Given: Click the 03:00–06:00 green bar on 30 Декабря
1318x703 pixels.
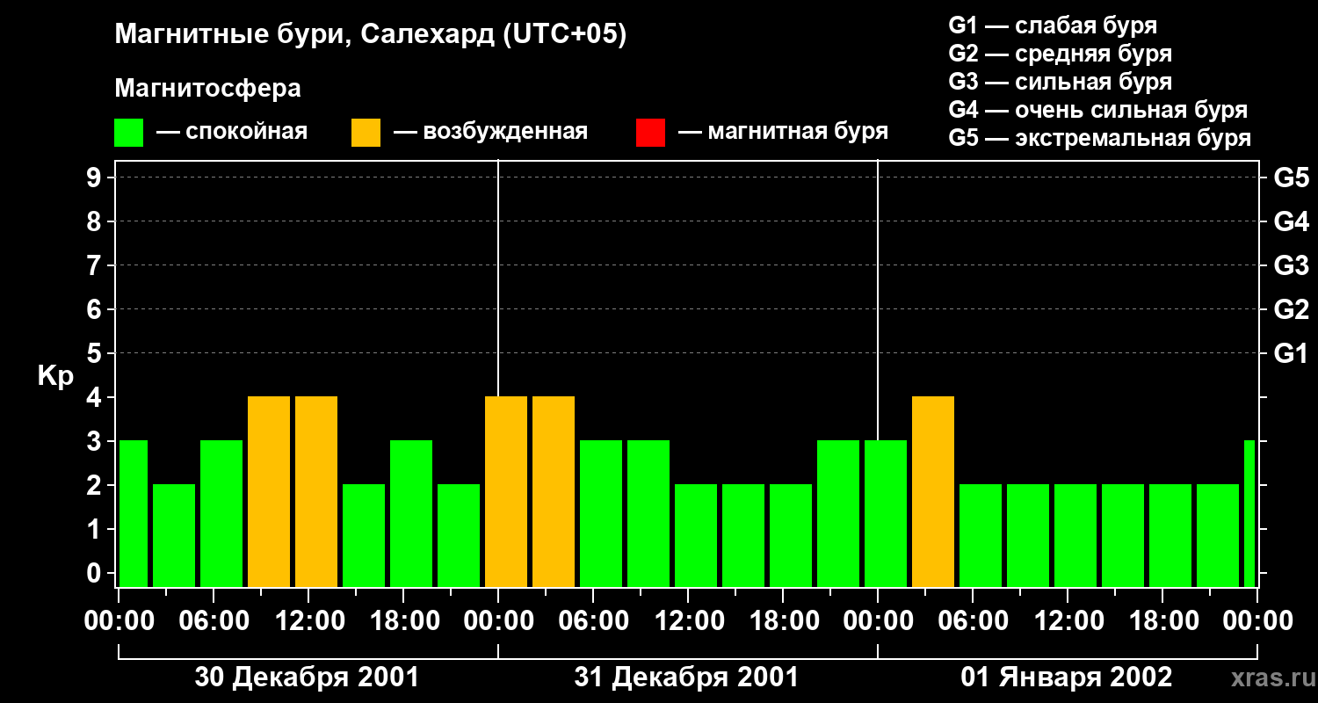Looking at the screenshot, I should 174,535.
